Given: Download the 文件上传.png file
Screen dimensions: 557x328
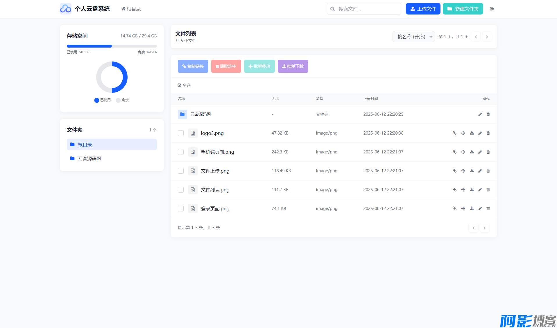Looking at the screenshot, I should coord(472,171).
